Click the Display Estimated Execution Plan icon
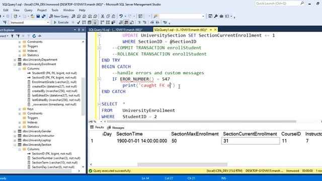This screenshot has height=181, width=322. pyautogui.click(x=84, y=22)
